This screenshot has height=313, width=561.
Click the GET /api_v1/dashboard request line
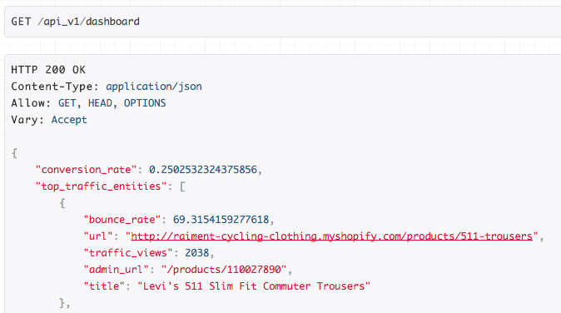pyautogui.click(x=76, y=22)
